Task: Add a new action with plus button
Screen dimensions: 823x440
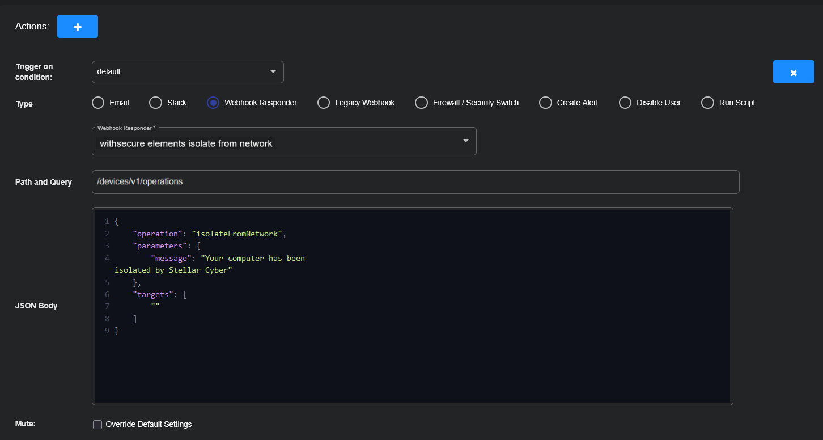Action: (78, 27)
